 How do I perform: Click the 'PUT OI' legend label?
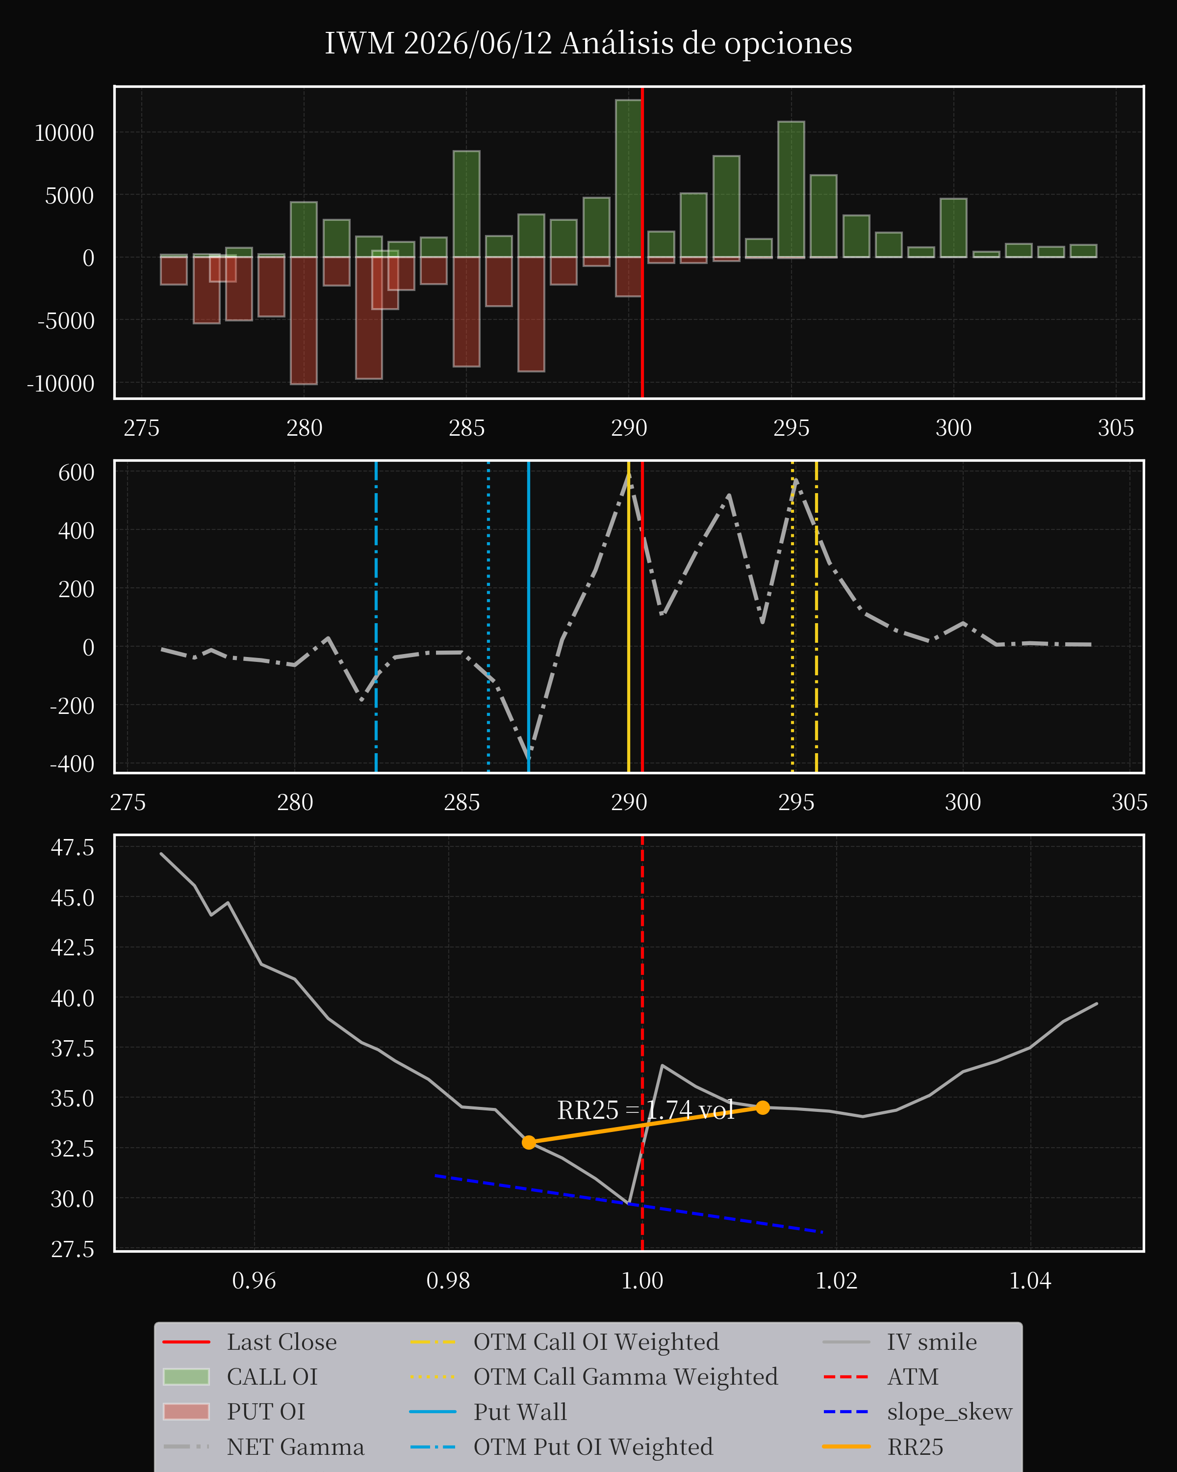pos(265,1411)
